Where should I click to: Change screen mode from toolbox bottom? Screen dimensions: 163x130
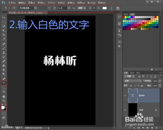(4, 118)
